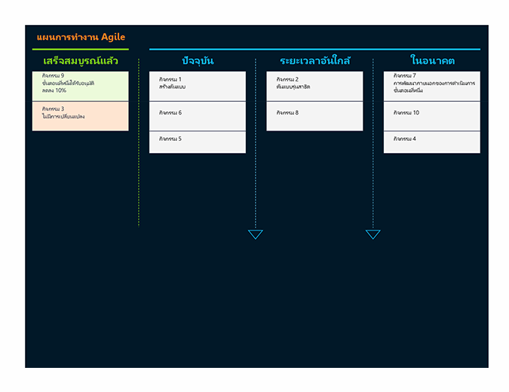This screenshot has height=392, width=509.
Task: Select the กิจกรรม 6 card
Action: point(198,116)
